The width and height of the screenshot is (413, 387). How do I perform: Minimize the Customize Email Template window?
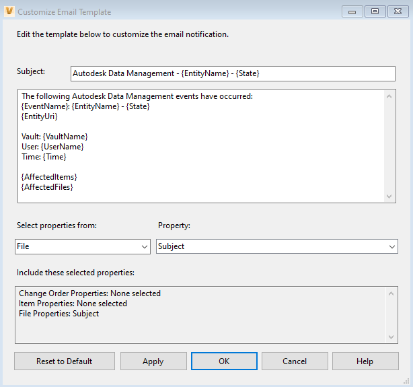point(352,11)
